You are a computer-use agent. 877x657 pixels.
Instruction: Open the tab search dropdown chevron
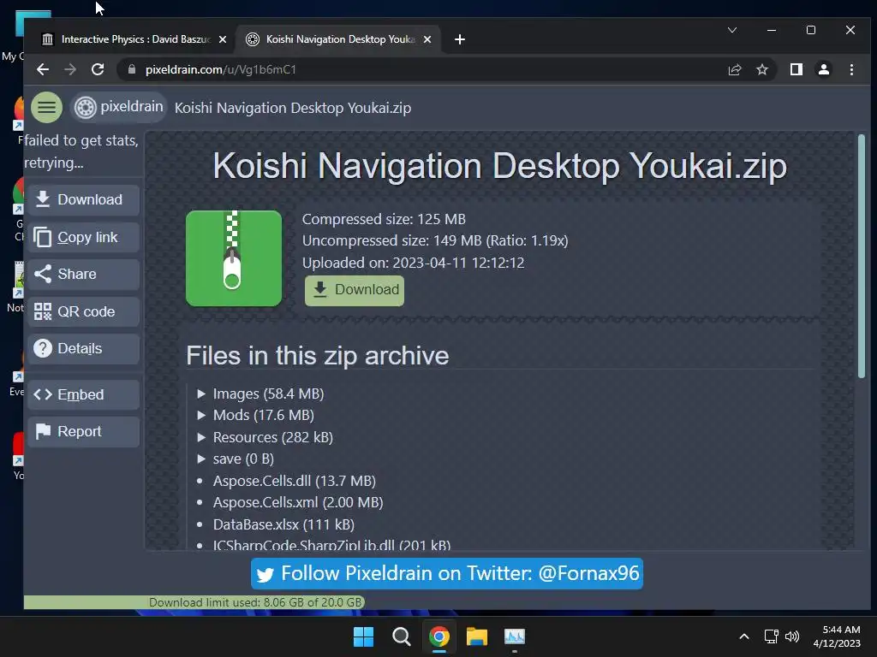point(732,30)
